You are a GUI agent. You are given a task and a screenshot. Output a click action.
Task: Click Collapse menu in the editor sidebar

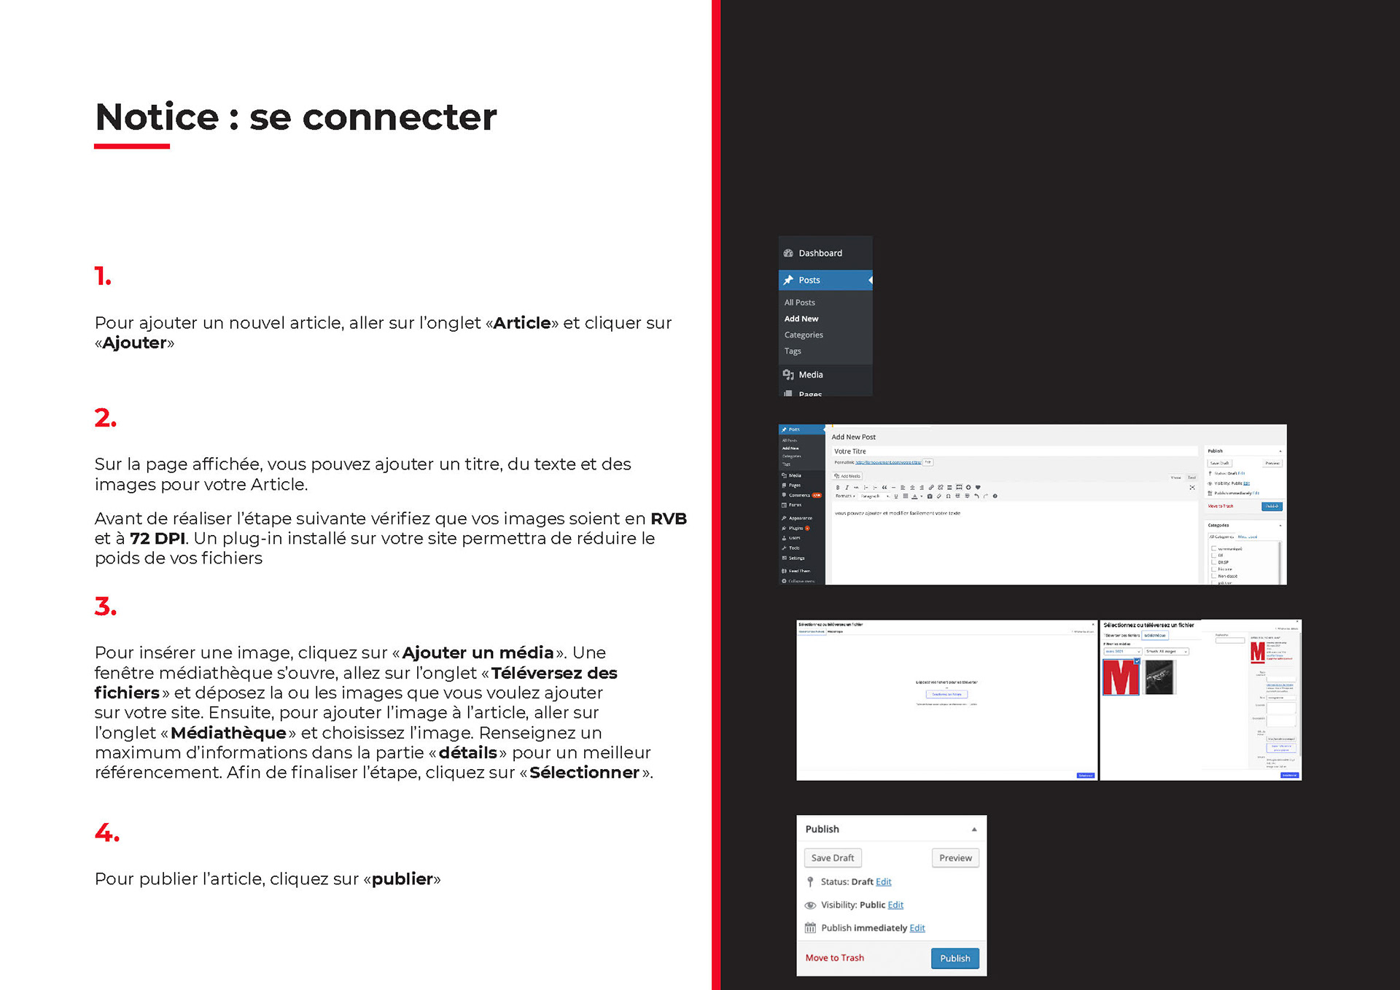point(798,581)
